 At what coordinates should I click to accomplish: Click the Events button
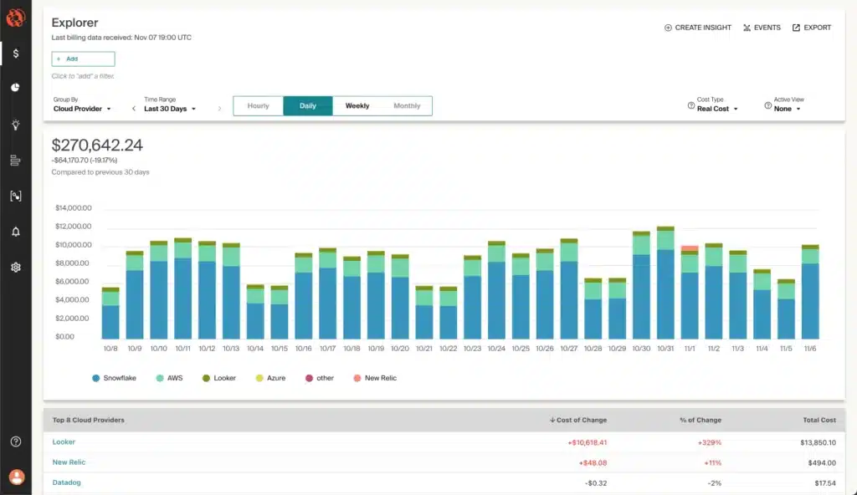click(x=762, y=28)
